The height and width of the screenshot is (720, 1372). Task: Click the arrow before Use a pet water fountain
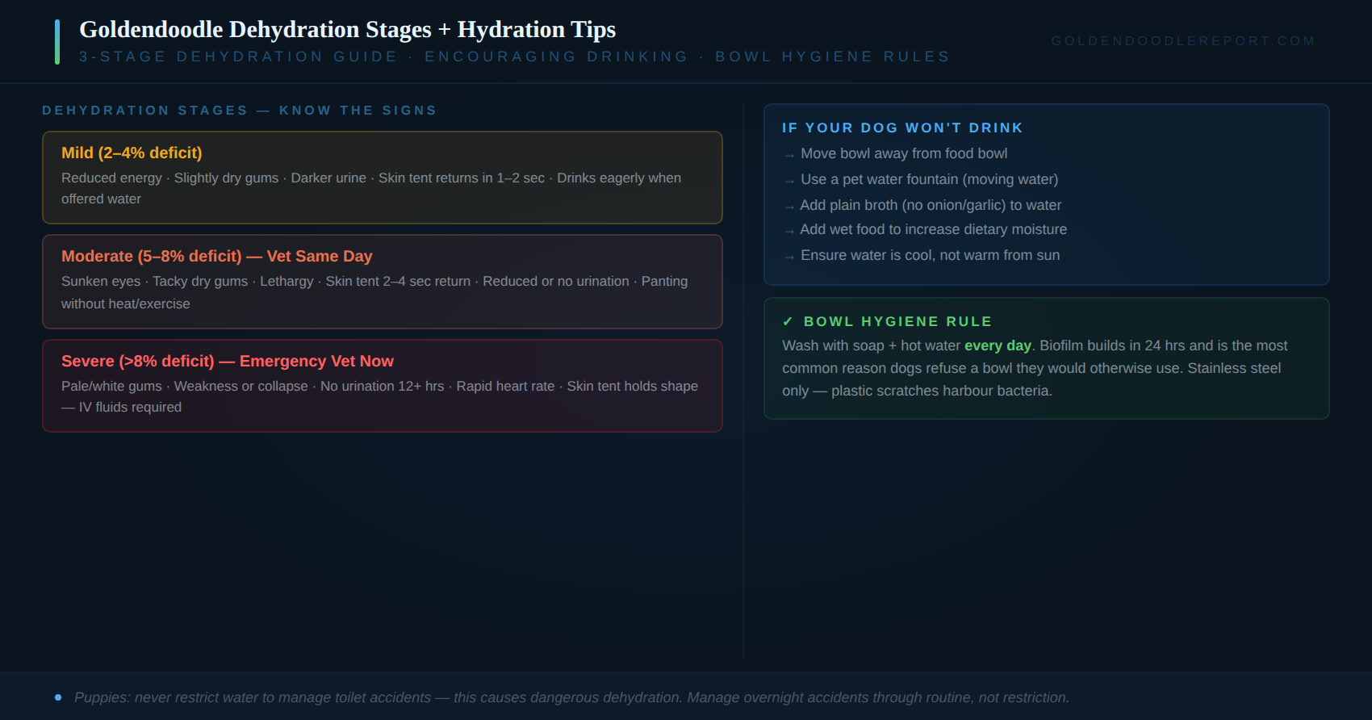[789, 181]
